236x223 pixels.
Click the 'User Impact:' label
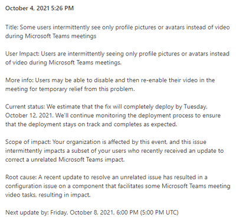22,54
